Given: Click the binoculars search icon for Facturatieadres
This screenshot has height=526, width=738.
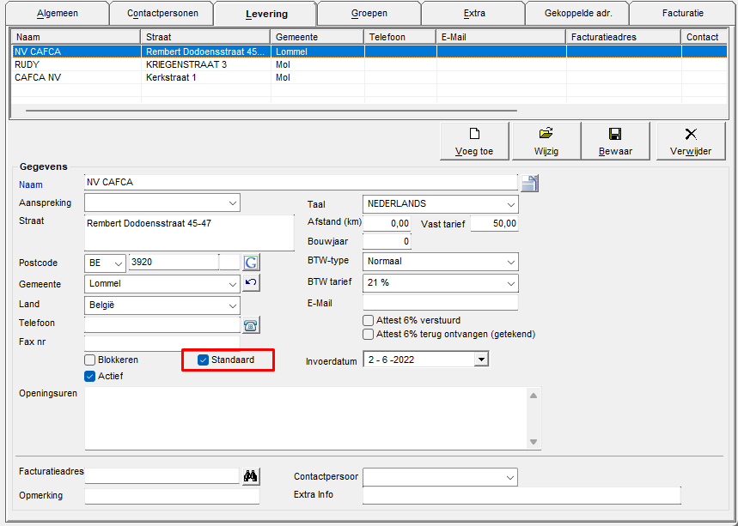Looking at the screenshot, I should (250, 476).
